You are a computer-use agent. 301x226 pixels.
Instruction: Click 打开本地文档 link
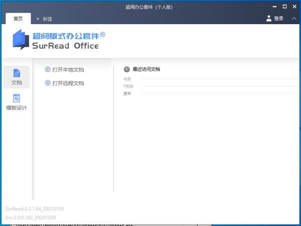tap(68, 70)
